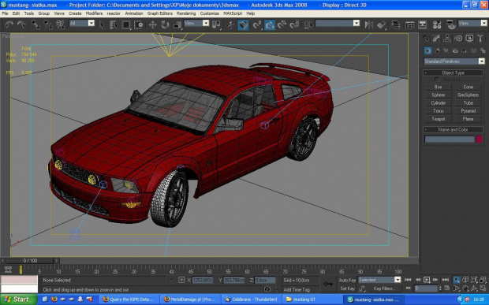The width and height of the screenshot is (489, 305).
Task: Open the Windows Start menu
Action: pos(18,299)
